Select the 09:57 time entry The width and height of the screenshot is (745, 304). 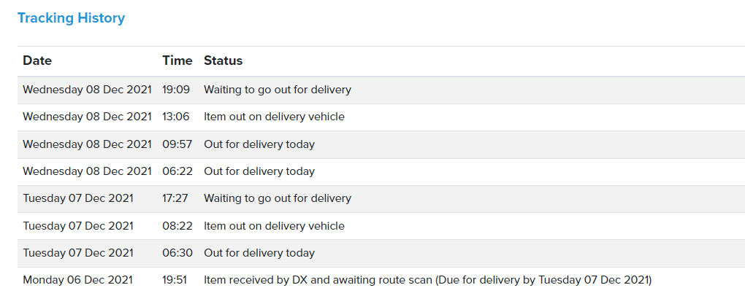[x=177, y=144]
